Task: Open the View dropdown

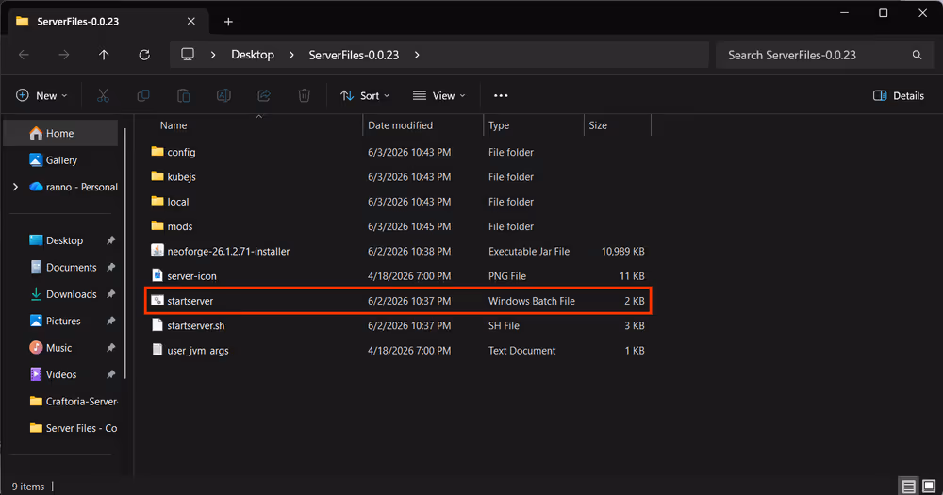Action: click(x=439, y=95)
